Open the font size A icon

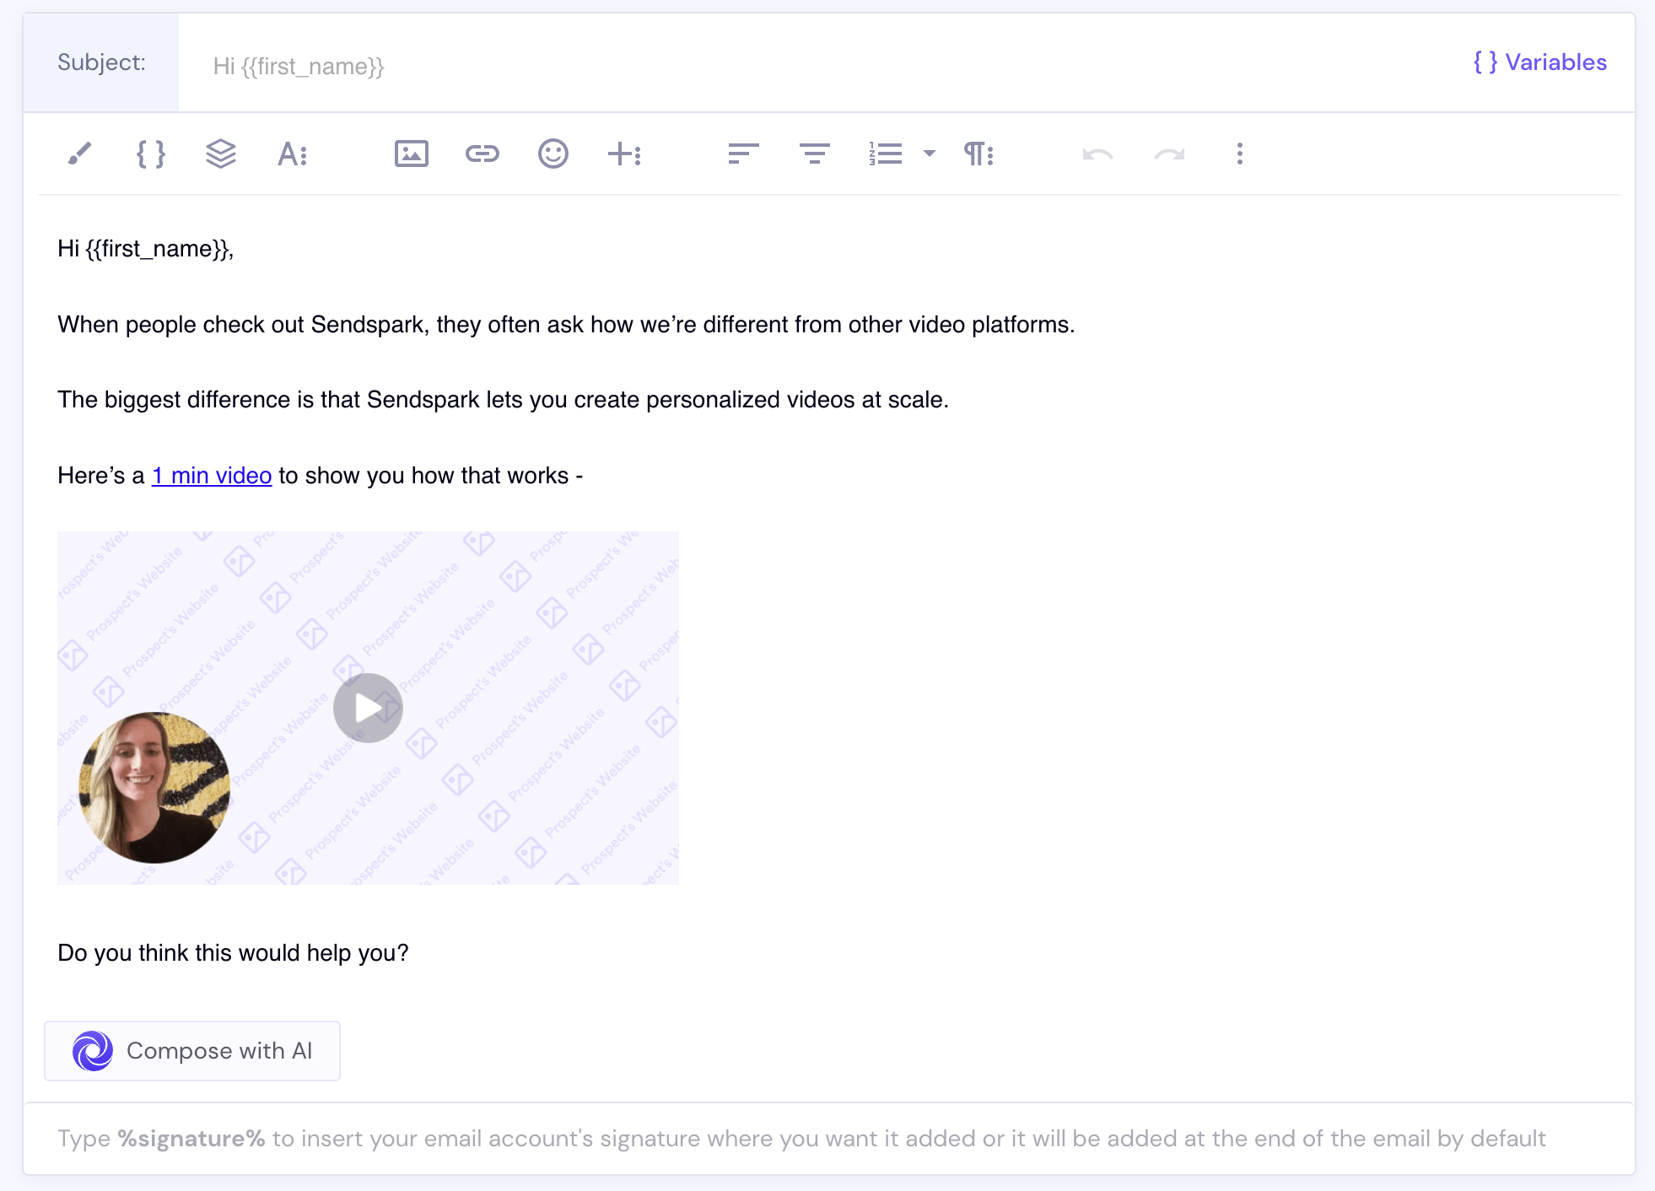292,154
